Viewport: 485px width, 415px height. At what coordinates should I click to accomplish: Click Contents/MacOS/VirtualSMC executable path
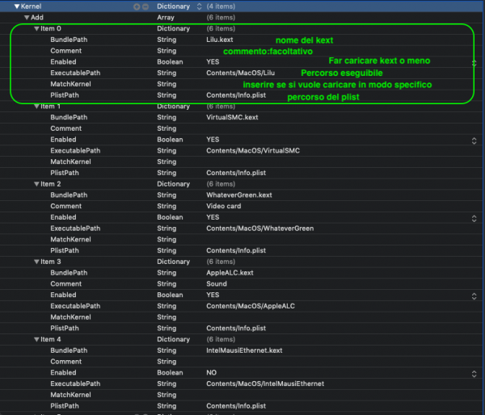pyautogui.click(x=253, y=151)
